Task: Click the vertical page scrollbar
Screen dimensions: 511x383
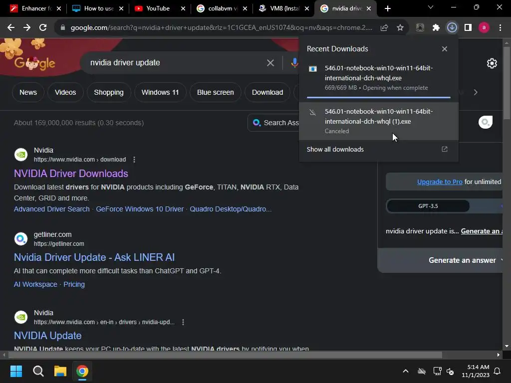Action: click(x=507, y=83)
